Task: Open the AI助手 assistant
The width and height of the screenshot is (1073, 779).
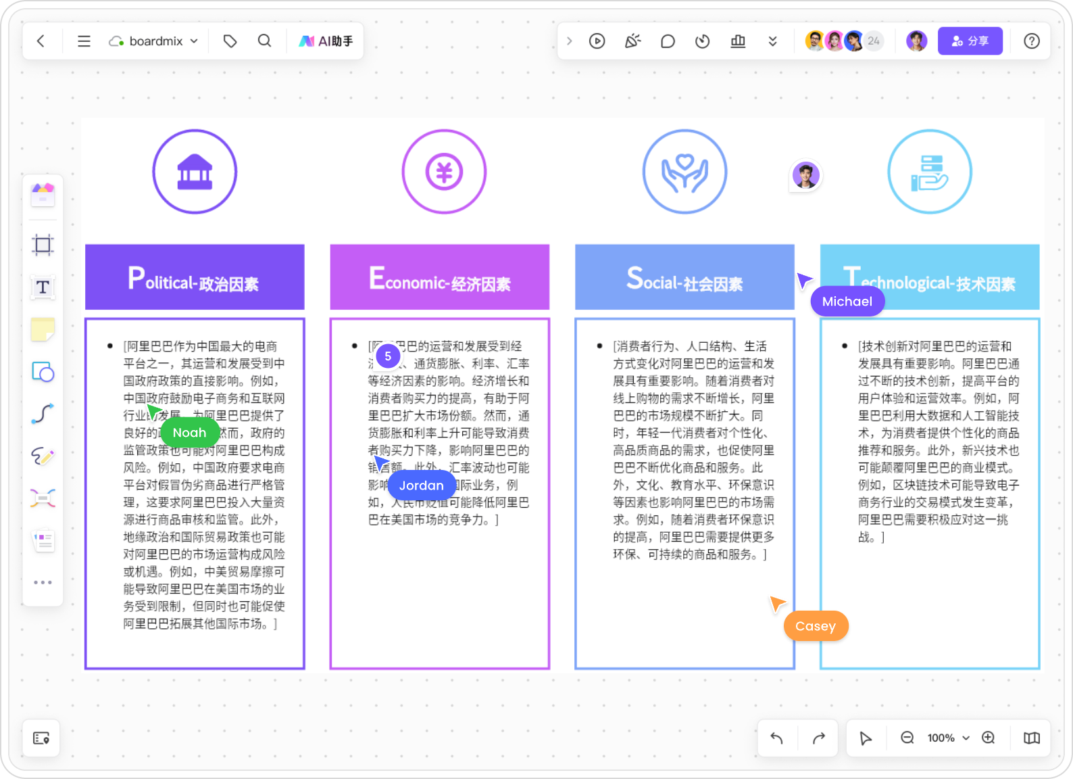Action: click(x=326, y=41)
